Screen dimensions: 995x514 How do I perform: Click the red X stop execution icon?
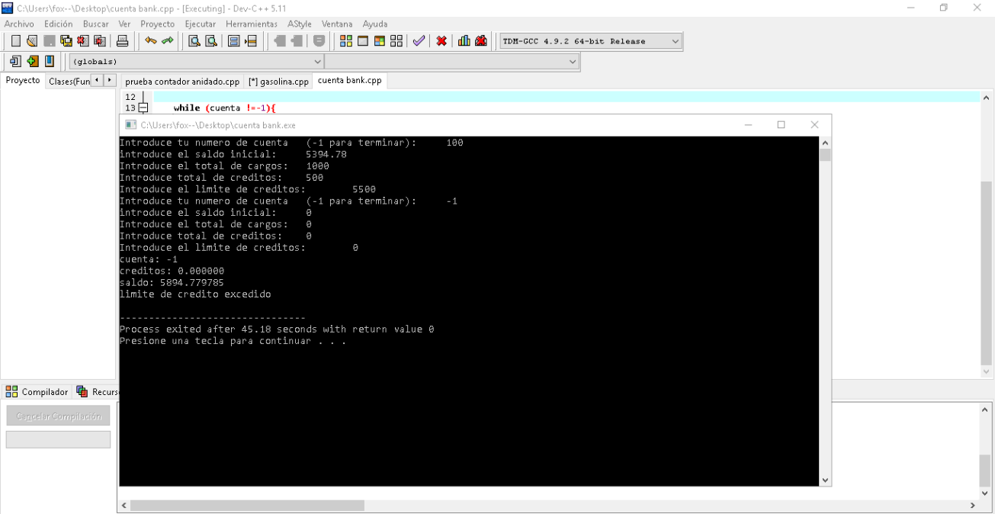[x=441, y=41]
